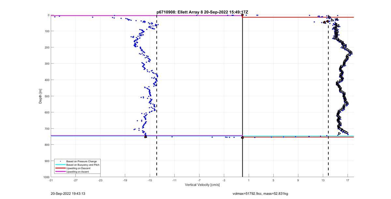Click the y-axis tick label '0'
This screenshot has width=391, height=199.
[49, 15]
